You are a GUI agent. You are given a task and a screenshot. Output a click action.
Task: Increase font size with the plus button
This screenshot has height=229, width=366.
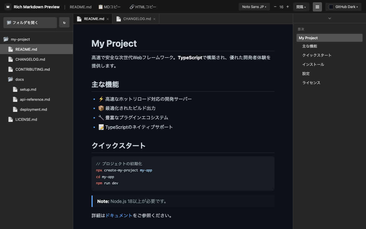click(288, 7)
